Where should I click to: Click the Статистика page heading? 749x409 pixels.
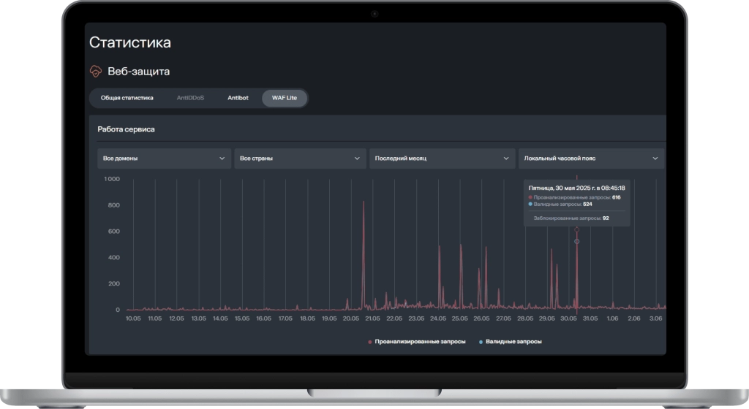[x=130, y=42]
